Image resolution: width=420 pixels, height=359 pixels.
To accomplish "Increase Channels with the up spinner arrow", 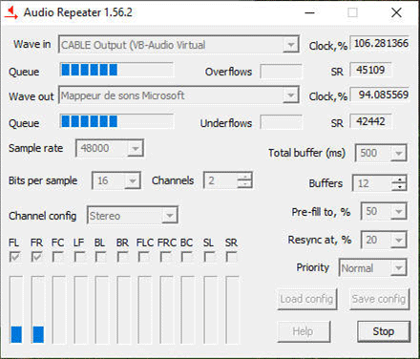I will [244, 177].
